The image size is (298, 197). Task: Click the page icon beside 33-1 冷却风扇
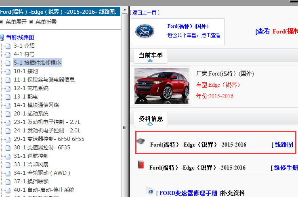coord(8,165)
